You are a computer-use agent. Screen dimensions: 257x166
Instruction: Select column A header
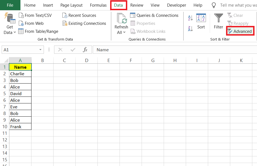click(x=20, y=60)
